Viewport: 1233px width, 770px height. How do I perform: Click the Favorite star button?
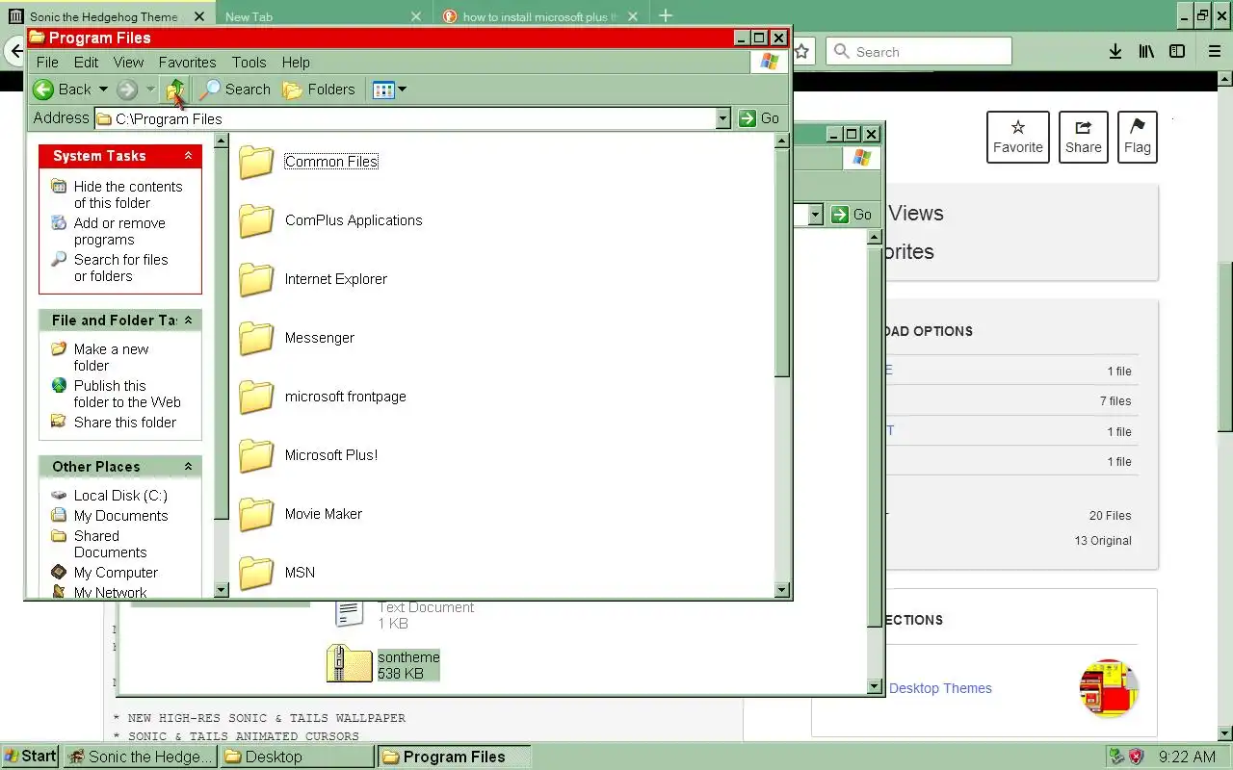[1018, 137]
